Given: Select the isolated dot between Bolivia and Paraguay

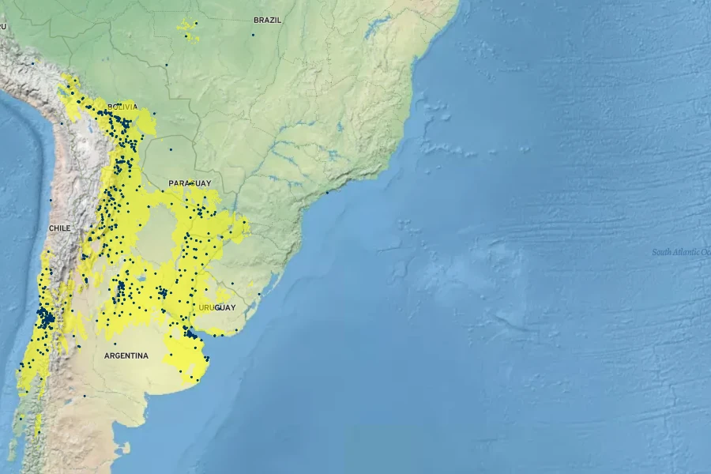Looking at the screenshot, I should (x=171, y=149).
